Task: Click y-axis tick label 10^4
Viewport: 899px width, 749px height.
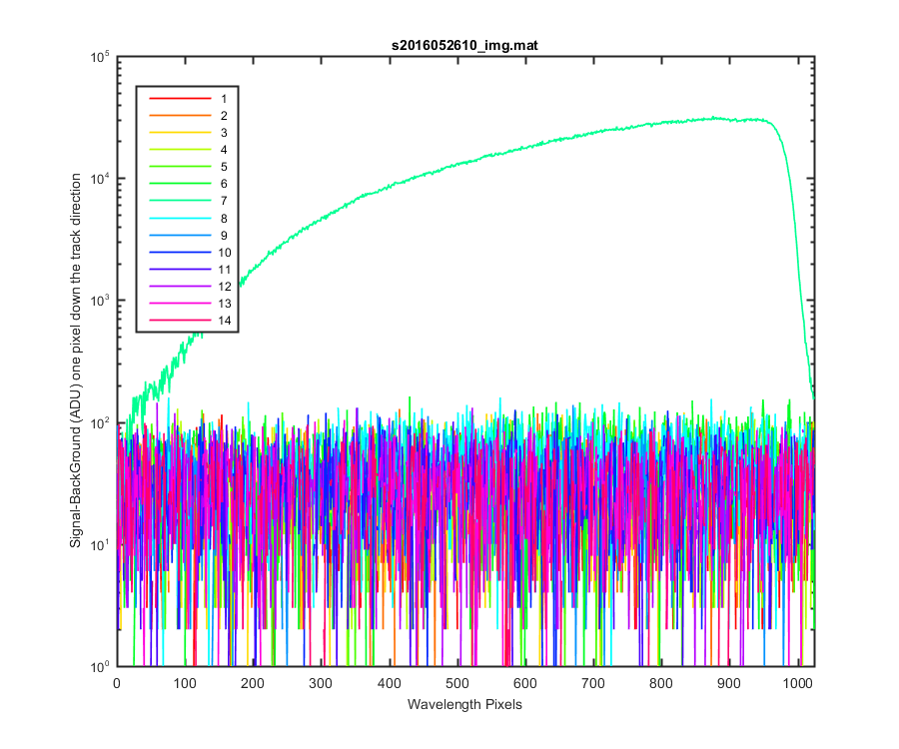Action: pyautogui.click(x=101, y=179)
